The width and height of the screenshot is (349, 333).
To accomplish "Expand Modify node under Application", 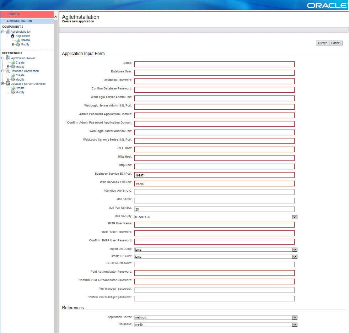I will tap(13, 44).
